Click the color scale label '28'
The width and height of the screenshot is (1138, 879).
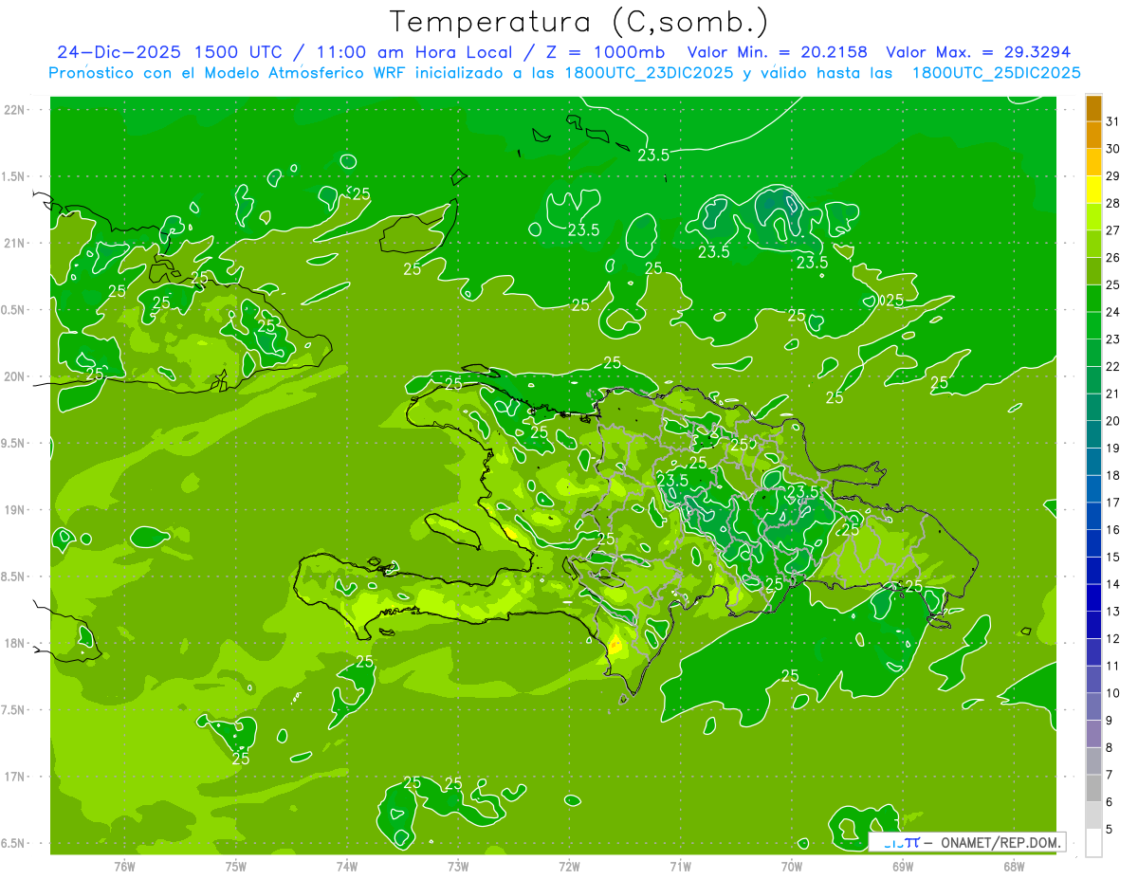coord(1113,203)
